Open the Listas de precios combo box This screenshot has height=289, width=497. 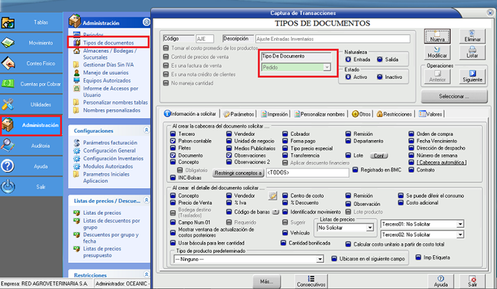point(369,228)
